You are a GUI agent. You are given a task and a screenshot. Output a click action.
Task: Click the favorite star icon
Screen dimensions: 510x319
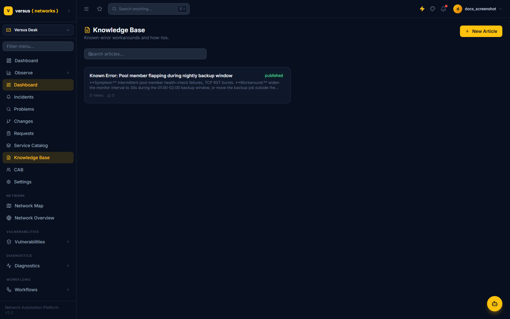pos(99,9)
